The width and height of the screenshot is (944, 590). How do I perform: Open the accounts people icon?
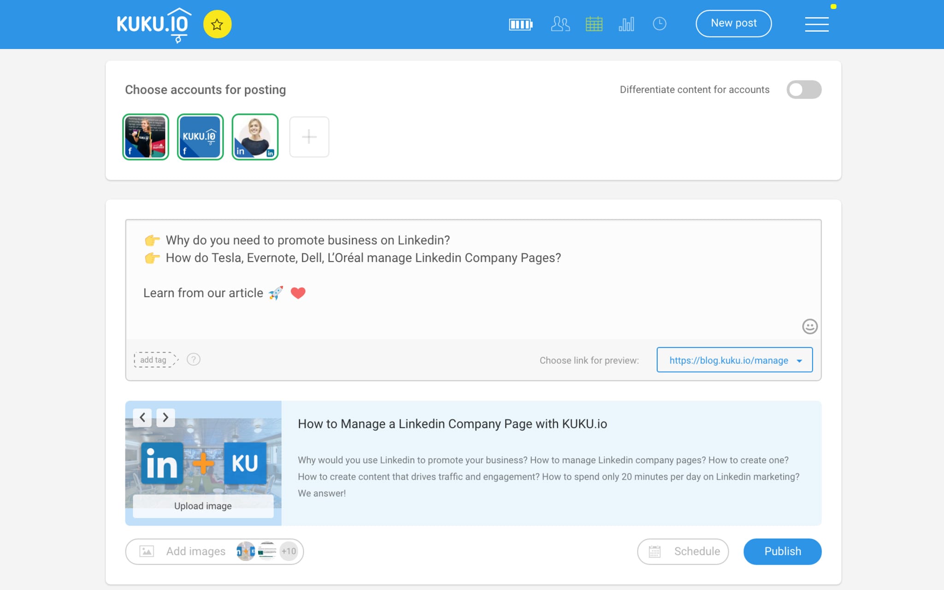[x=560, y=24]
